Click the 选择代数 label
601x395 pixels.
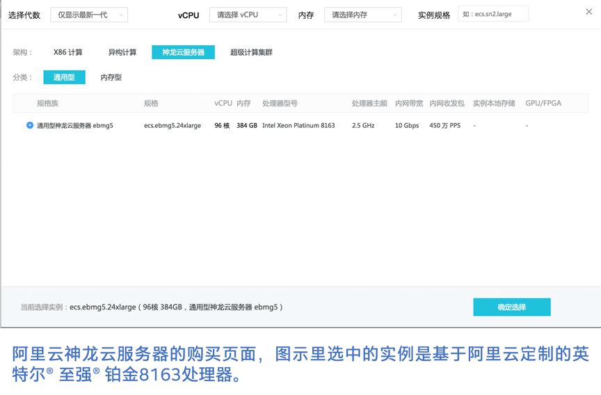(24, 15)
